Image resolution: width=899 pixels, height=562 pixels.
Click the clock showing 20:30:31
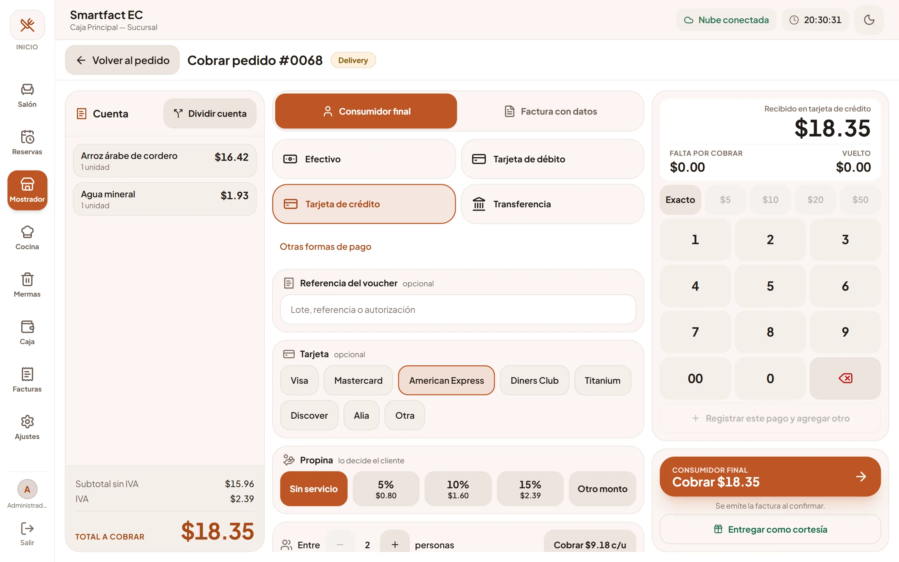pos(815,20)
